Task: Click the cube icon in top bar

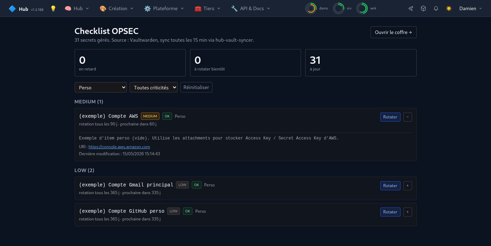Action: (423, 8)
